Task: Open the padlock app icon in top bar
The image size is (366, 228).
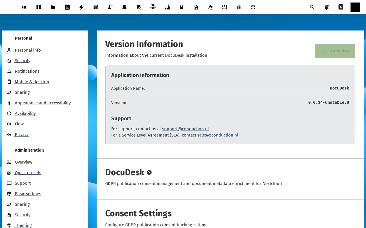Action: pos(182,7)
